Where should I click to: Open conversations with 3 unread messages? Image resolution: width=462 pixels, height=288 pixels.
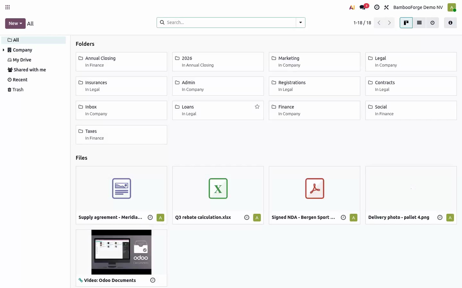pyautogui.click(x=363, y=7)
